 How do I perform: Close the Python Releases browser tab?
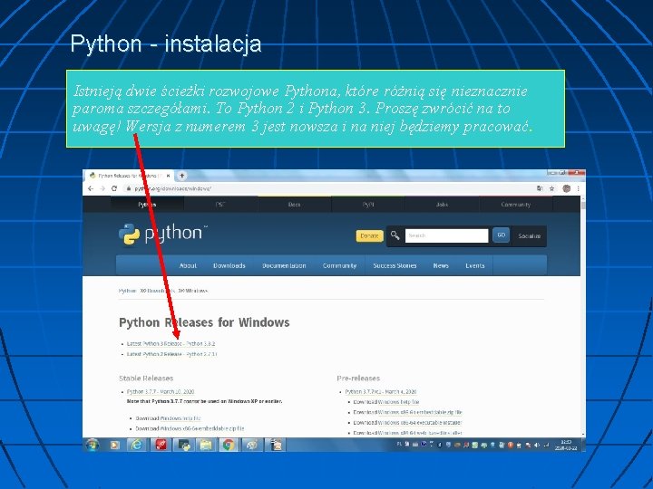pos(169,176)
